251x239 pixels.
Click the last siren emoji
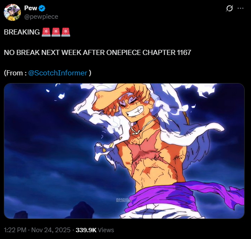66,32
